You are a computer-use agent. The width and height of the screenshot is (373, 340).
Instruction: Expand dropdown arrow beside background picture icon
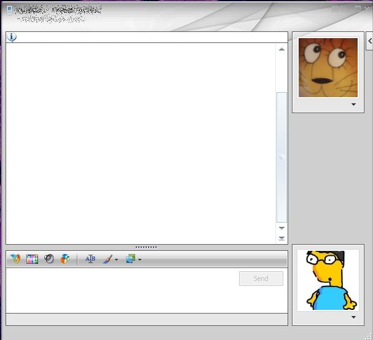139,260
